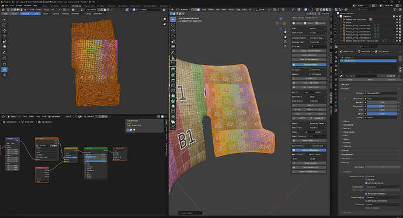403x218 pixels.
Task: Click the outliner filter funnel icon
Action: tap(394, 9)
